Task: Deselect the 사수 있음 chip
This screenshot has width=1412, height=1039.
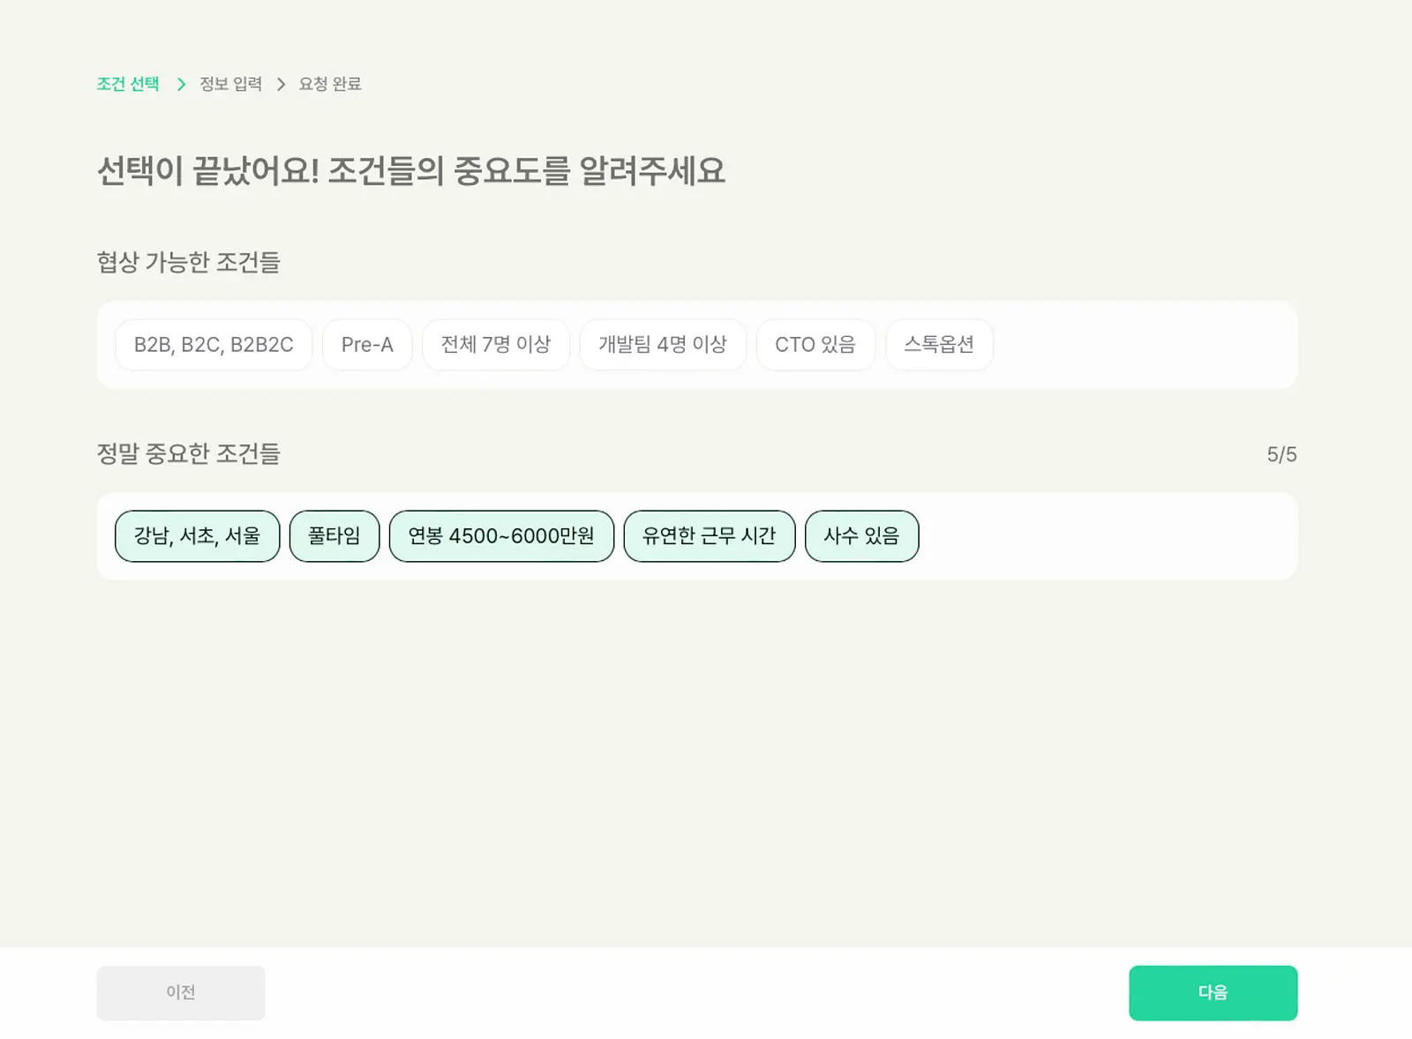Action: click(862, 536)
